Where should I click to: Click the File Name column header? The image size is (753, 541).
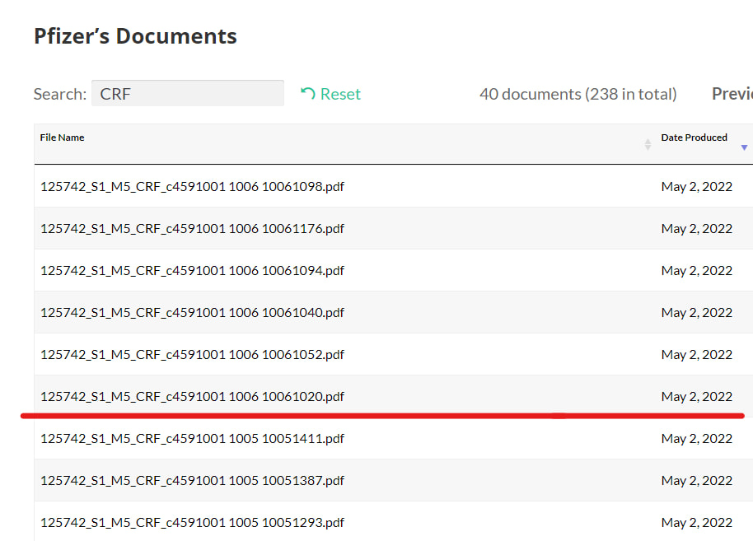point(62,138)
